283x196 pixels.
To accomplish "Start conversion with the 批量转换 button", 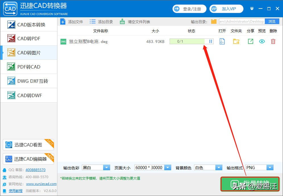I will [250, 184].
